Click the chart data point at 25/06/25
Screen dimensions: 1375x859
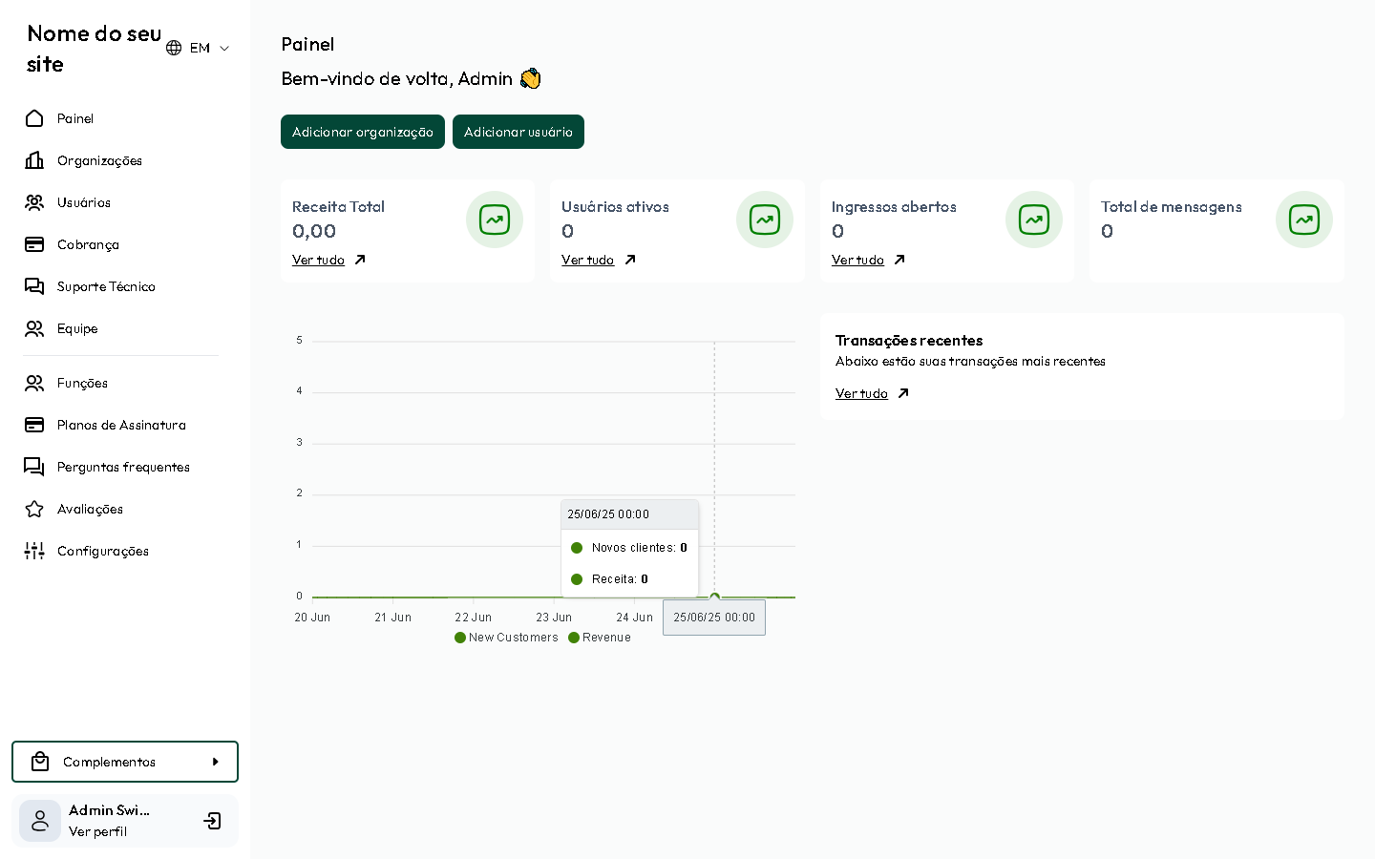coord(714,597)
